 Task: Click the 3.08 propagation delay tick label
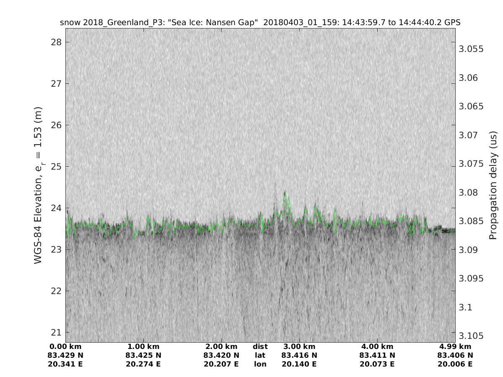click(x=469, y=193)
